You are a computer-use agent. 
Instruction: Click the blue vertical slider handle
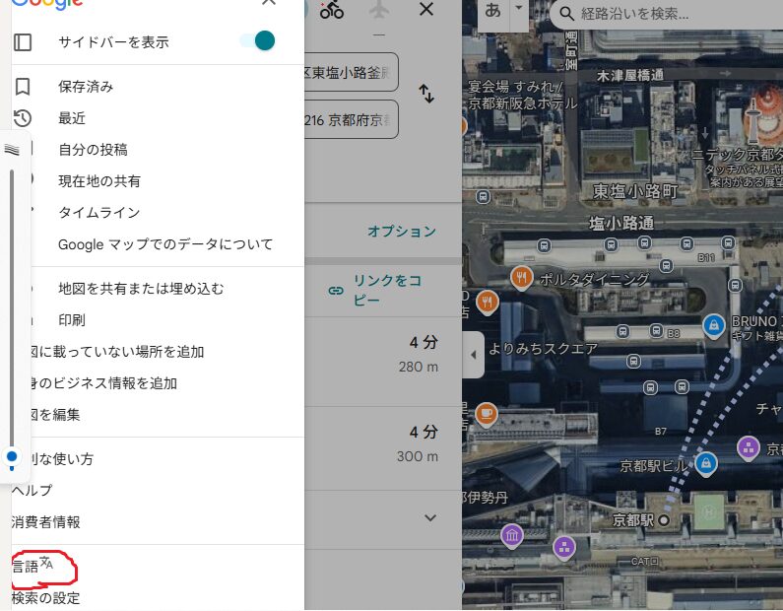12,456
